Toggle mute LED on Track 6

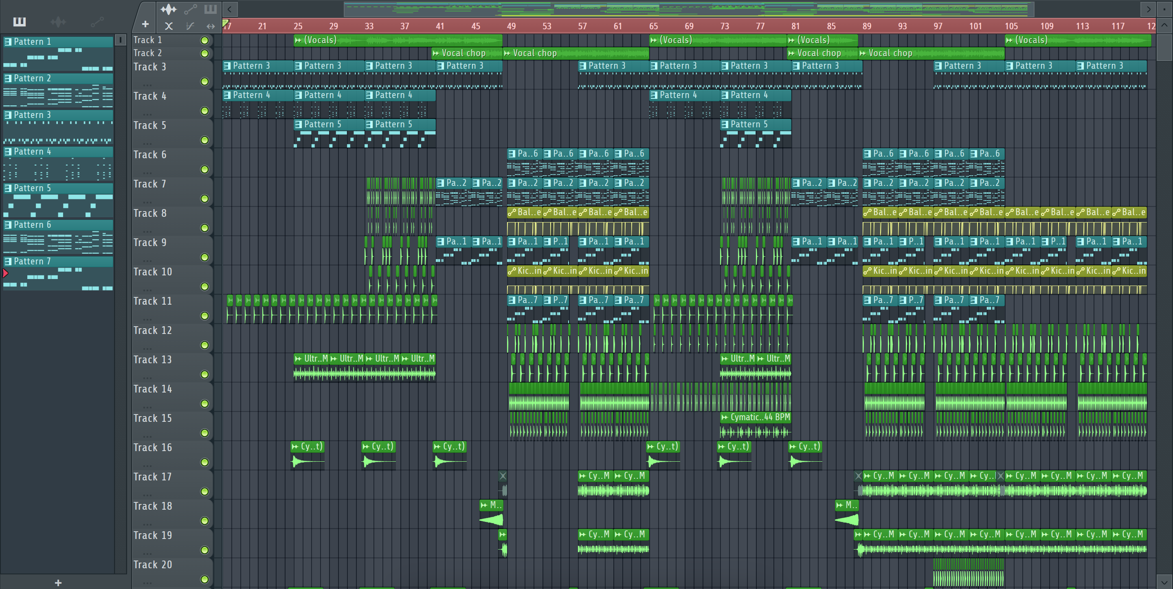[205, 169]
